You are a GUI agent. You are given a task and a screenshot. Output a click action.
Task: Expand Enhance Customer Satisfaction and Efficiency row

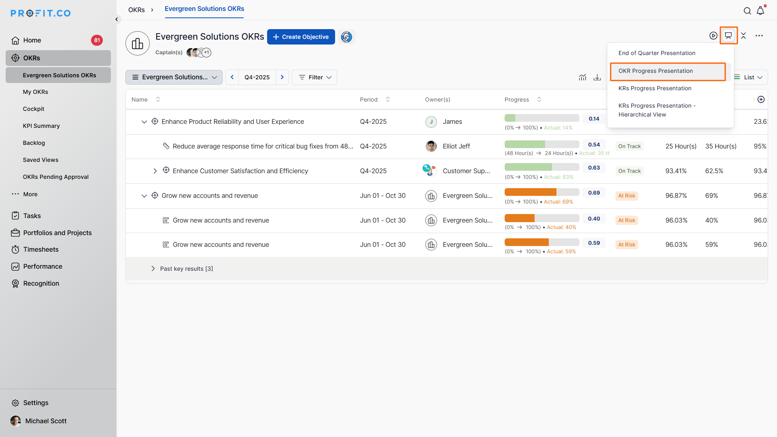(x=155, y=171)
